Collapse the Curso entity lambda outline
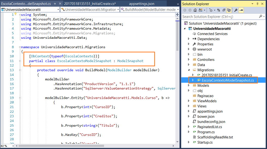The image size is (267, 149). click(20, 98)
